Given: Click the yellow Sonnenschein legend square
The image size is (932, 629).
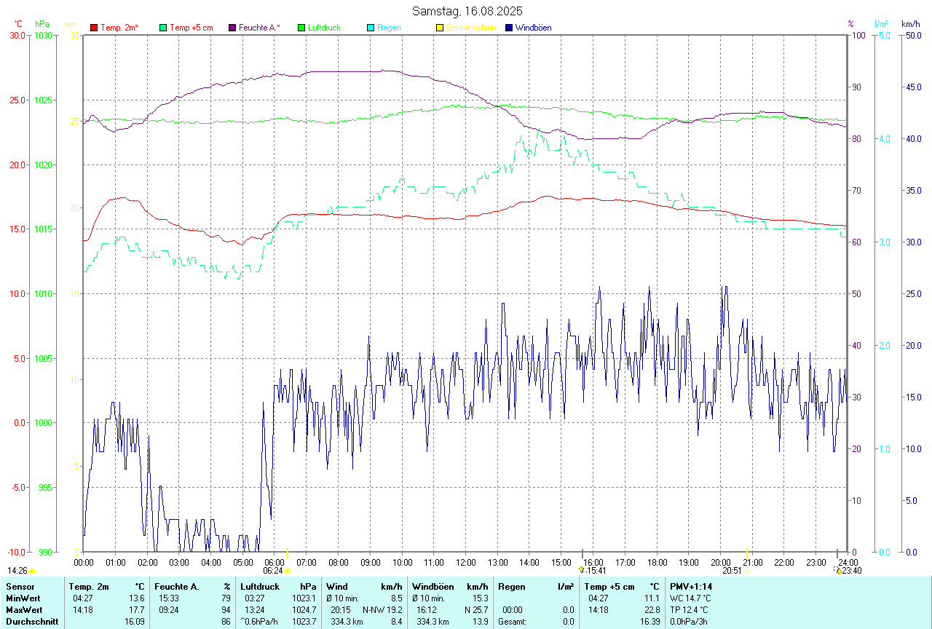Looking at the screenshot, I should (440, 28).
